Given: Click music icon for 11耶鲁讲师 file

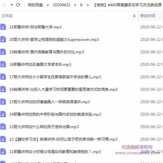Looking at the screenshot, I should coord(3,151).
